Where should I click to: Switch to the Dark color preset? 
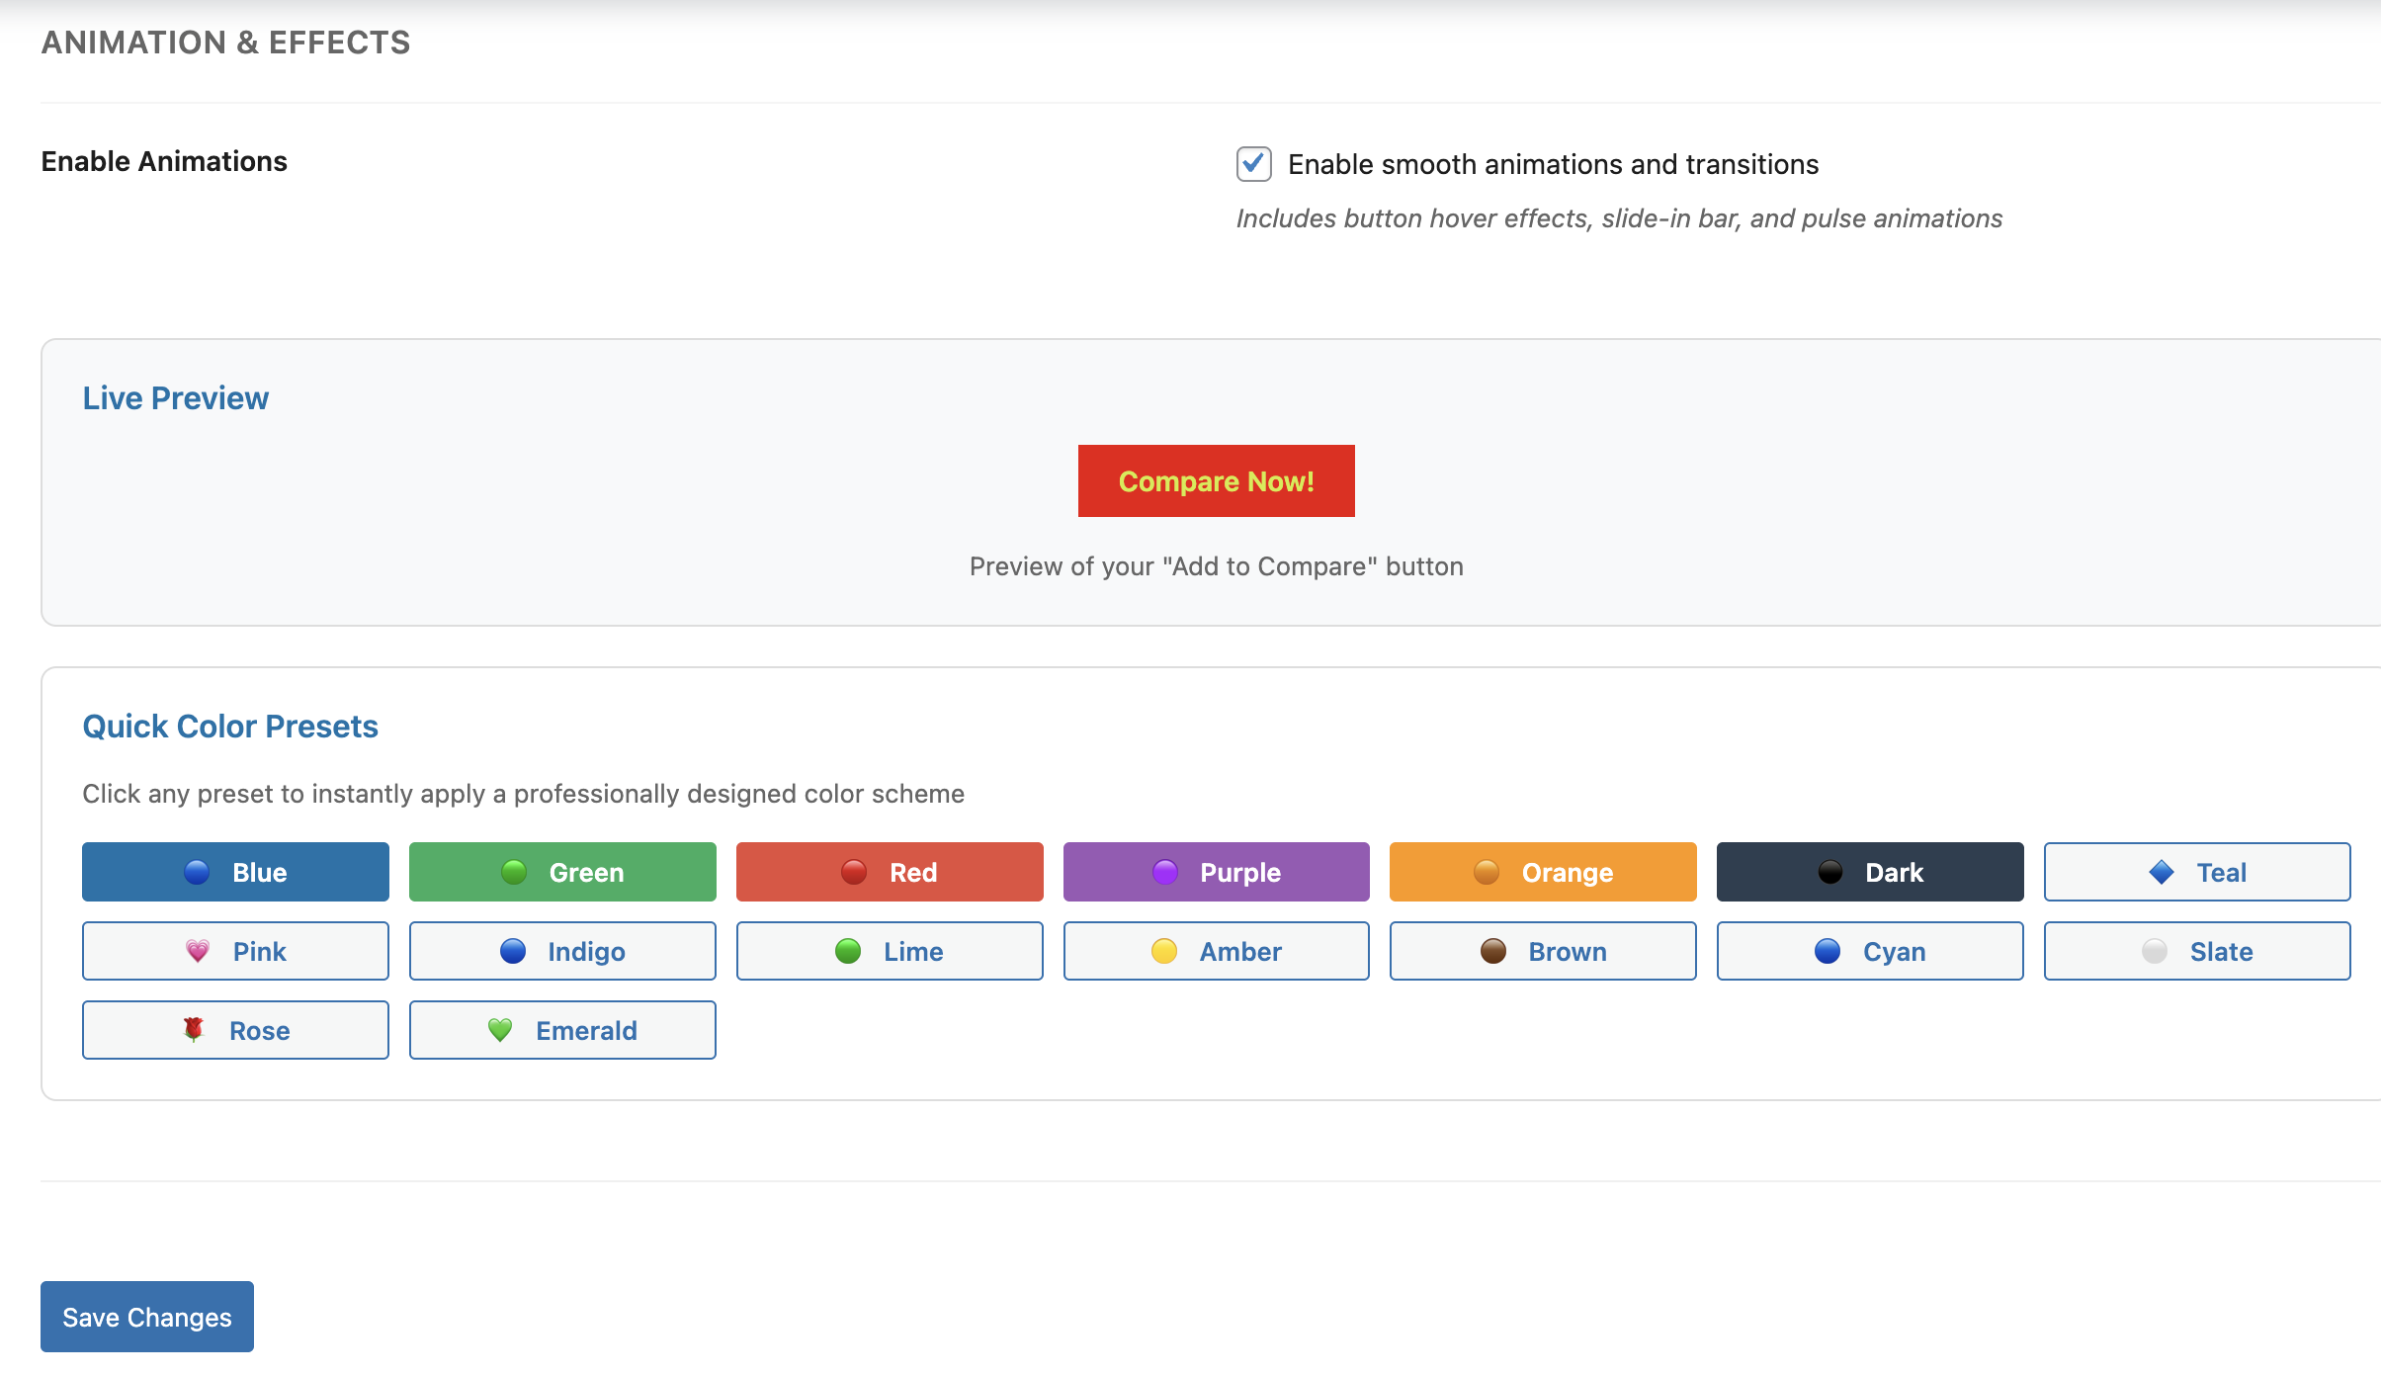(x=1870, y=872)
